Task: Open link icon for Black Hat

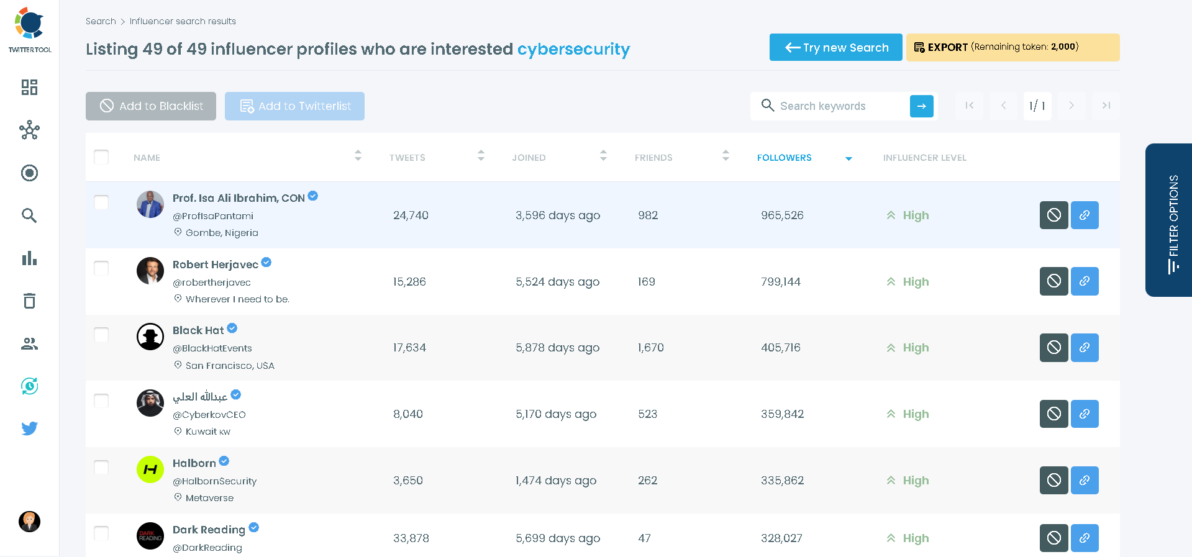Action: coord(1085,348)
